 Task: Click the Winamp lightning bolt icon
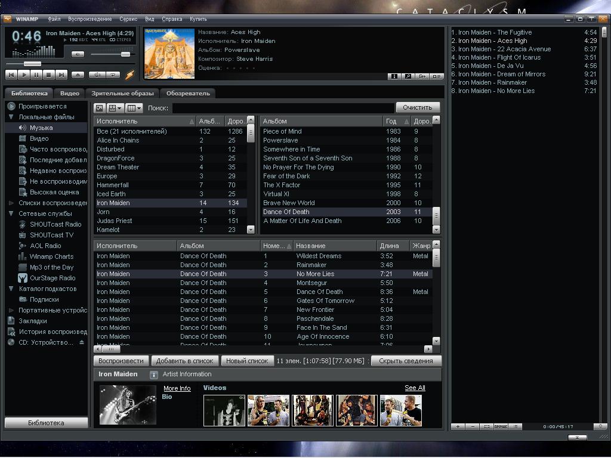(129, 75)
